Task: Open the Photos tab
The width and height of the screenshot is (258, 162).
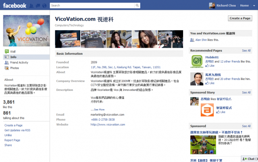Action: point(15,68)
